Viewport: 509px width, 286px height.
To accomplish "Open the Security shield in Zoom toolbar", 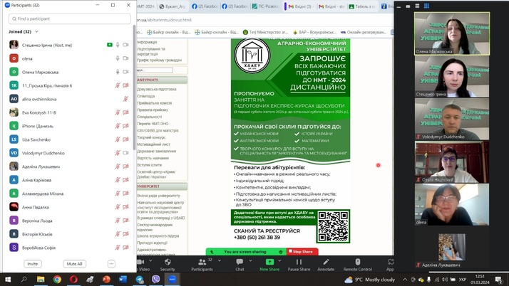I will [168, 265].
